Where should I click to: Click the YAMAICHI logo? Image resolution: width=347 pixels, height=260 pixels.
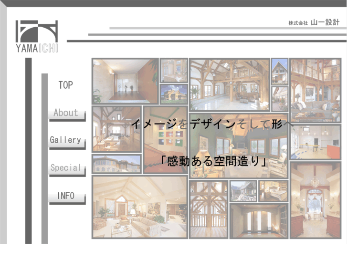pos(37,37)
